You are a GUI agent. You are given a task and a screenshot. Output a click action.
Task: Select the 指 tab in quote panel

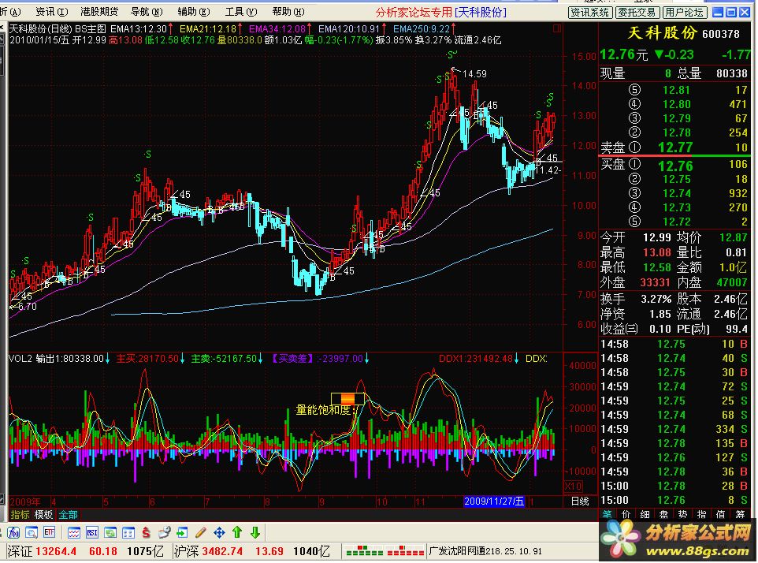[701, 514]
